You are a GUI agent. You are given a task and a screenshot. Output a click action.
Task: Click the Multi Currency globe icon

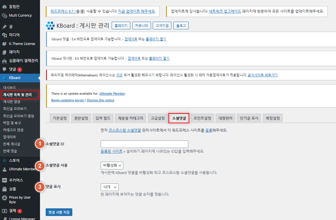click(5, 15)
